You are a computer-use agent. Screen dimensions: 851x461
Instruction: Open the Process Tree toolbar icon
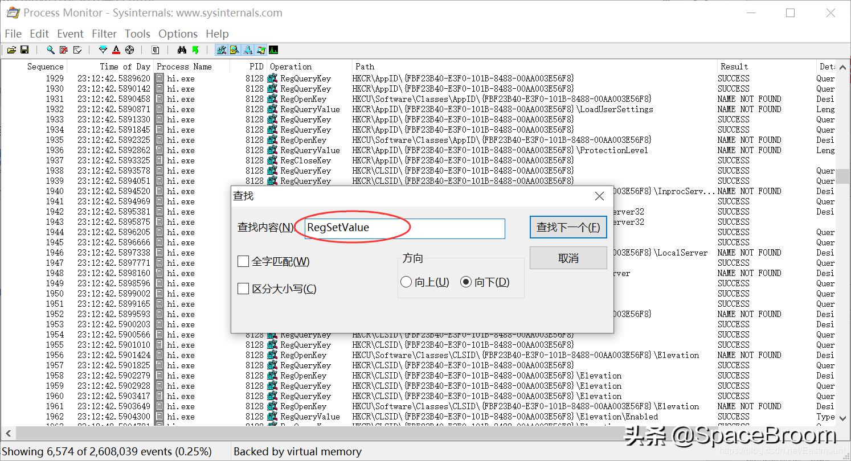(x=156, y=50)
